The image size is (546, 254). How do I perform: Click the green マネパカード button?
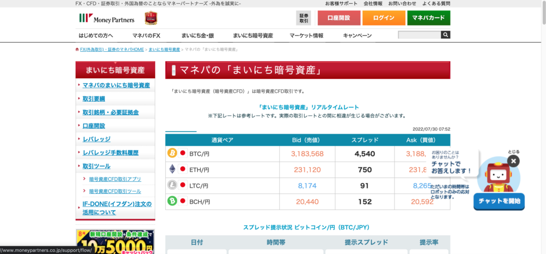point(429,18)
